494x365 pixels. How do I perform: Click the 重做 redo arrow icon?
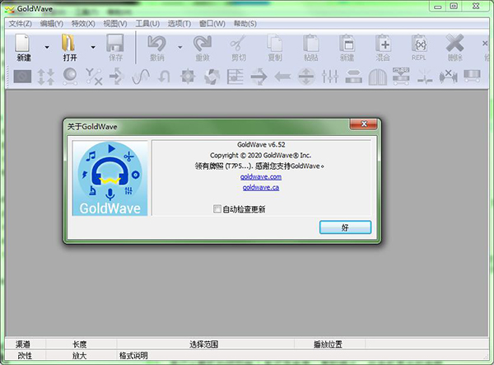[203, 43]
